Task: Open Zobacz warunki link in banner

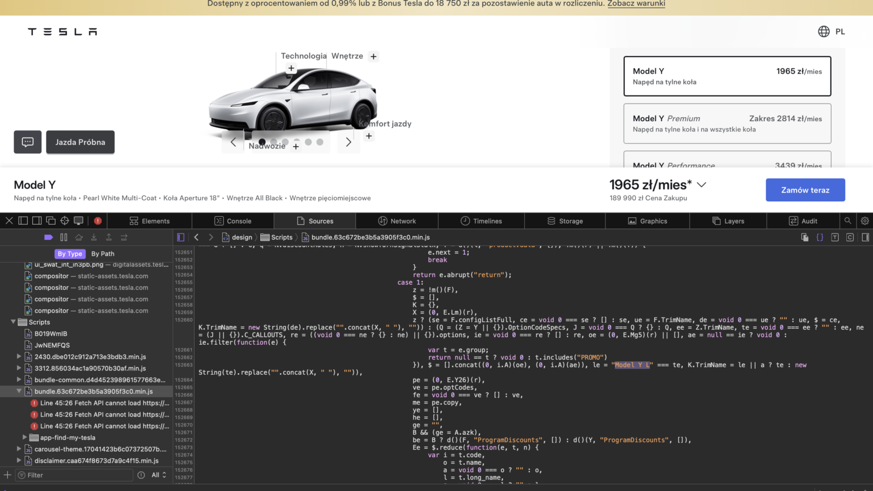Action: [x=636, y=4]
